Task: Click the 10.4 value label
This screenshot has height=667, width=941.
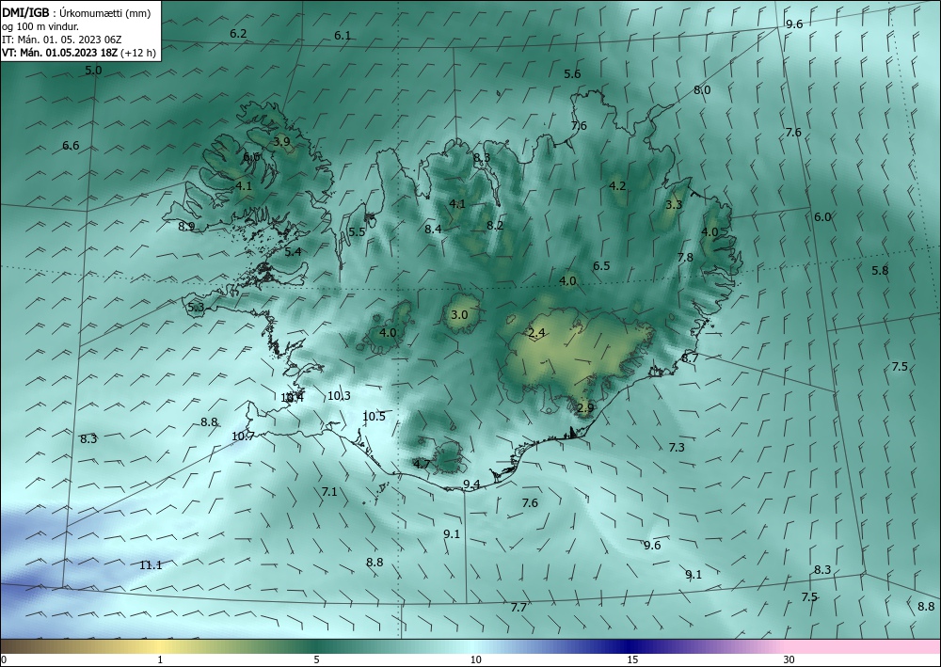Action: (293, 397)
